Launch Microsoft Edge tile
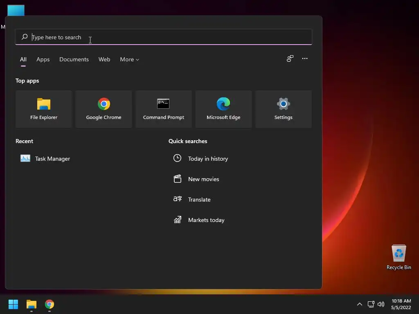This screenshot has height=314, width=419. pyautogui.click(x=223, y=109)
